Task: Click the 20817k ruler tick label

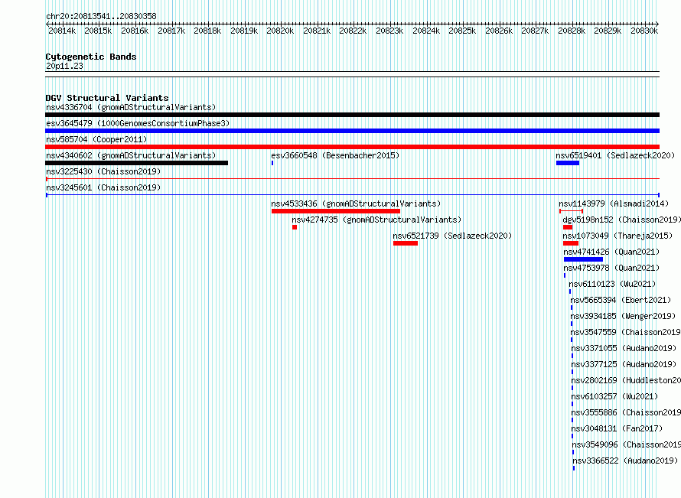Action: tap(171, 31)
